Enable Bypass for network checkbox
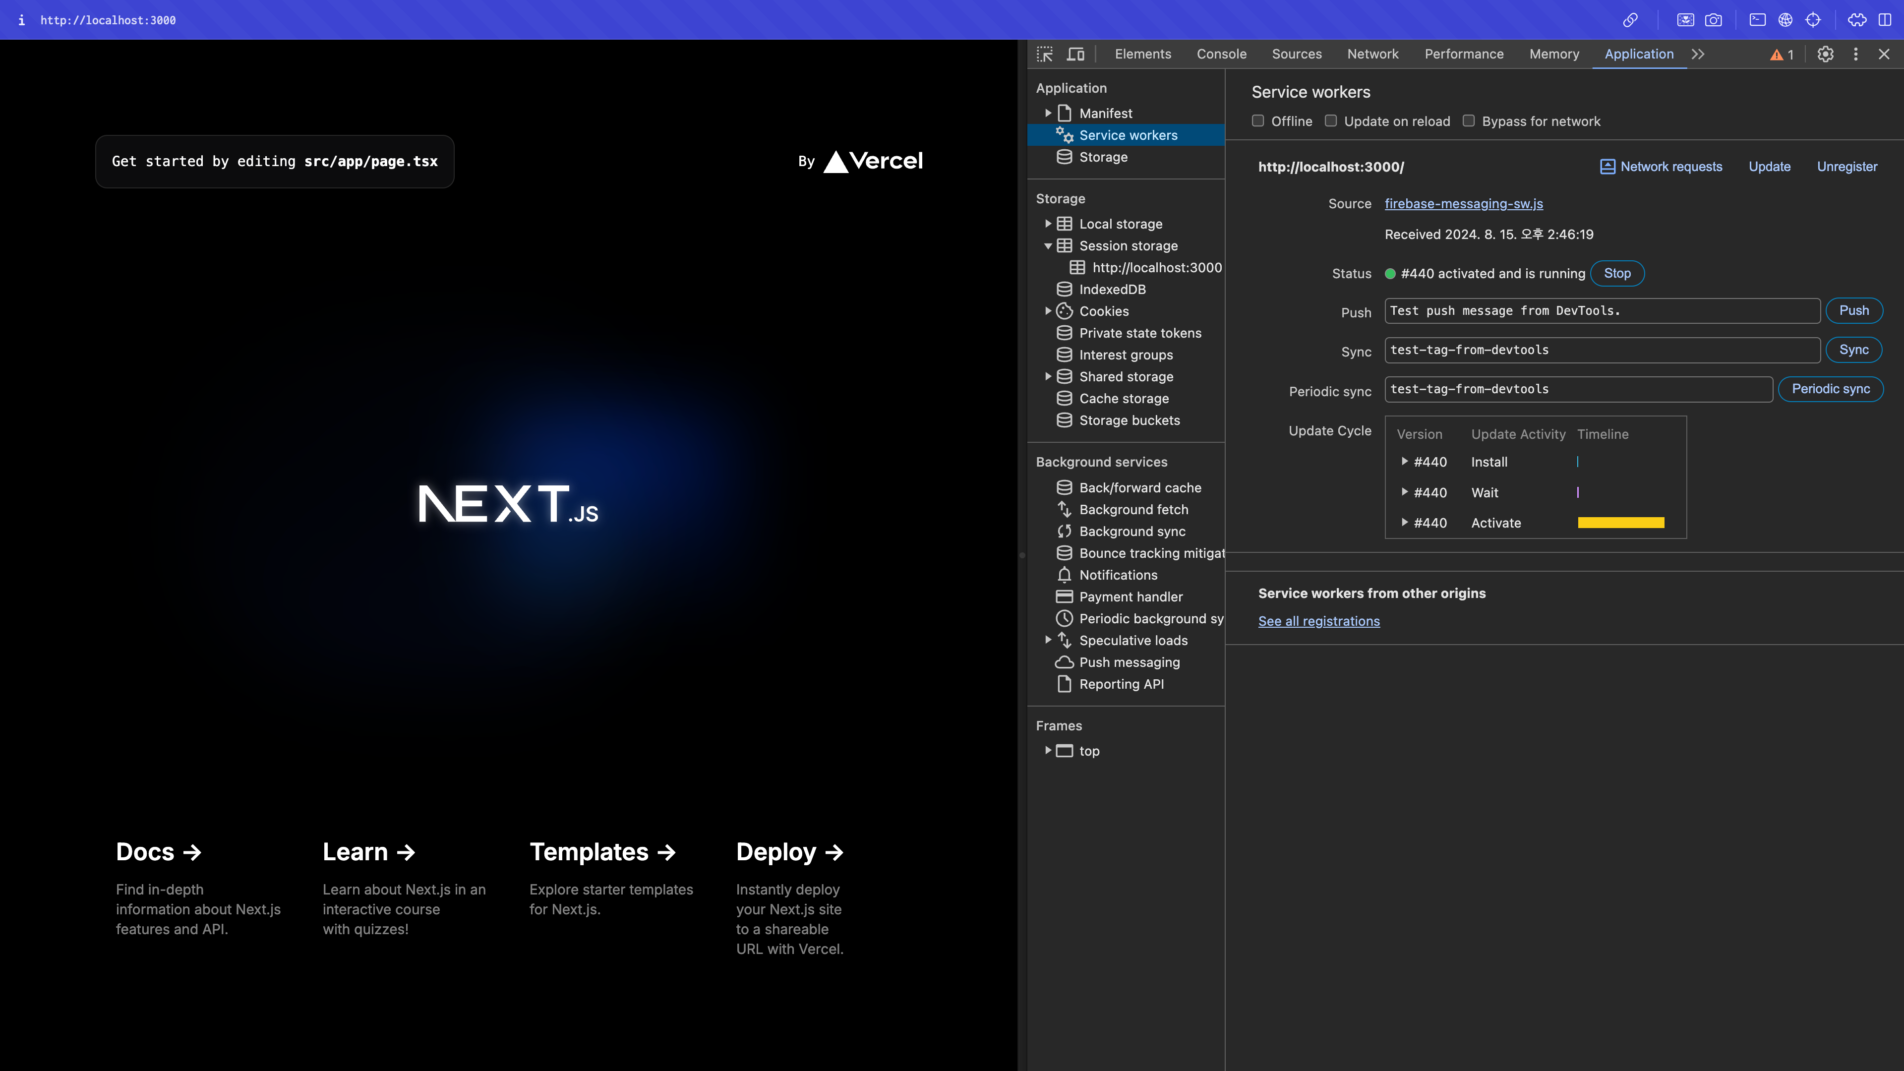Viewport: 1904px width, 1071px height. coord(1469,121)
